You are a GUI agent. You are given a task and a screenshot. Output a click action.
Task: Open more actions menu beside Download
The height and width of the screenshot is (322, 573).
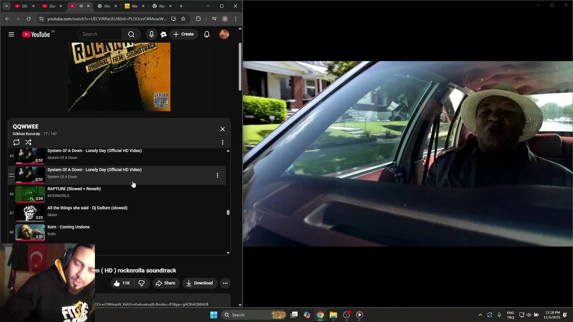[x=225, y=283]
